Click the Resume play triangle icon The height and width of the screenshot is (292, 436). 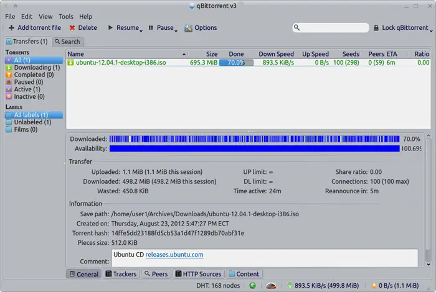coord(110,27)
